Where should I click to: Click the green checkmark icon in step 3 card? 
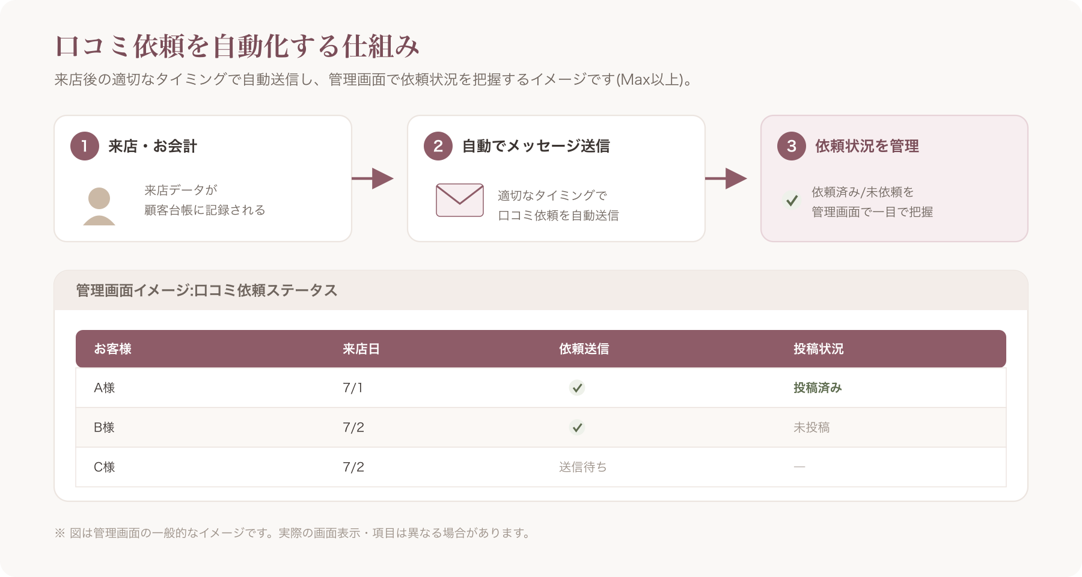click(x=792, y=200)
